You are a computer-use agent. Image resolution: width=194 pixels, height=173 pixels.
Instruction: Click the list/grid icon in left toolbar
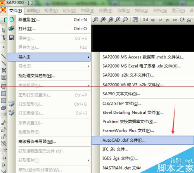pyautogui.click(x=3, y=77)
